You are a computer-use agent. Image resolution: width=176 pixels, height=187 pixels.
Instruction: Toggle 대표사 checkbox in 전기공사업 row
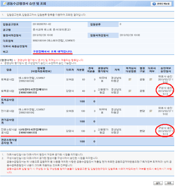click(x=151, y=111)
